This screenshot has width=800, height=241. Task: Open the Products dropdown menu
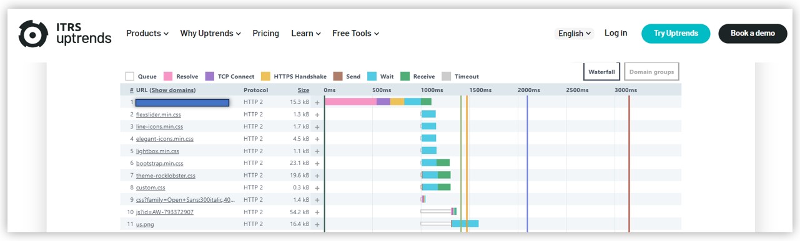[x=147, y=34]
